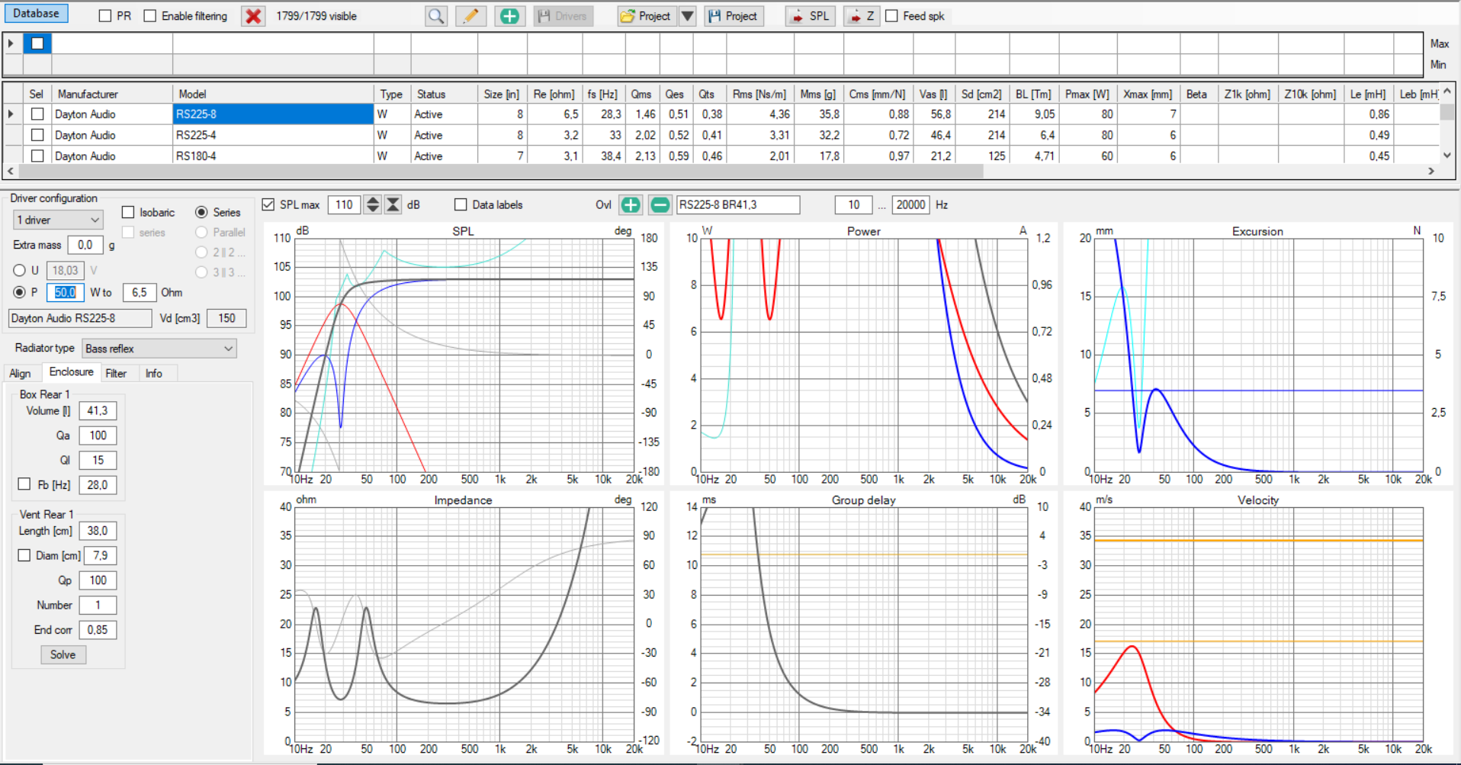Click the grayed-out Drivers save button

tap(563, 16)
